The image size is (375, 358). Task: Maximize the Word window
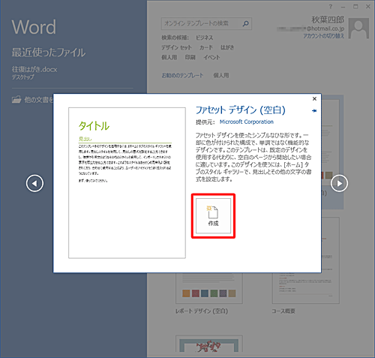[x=355, y=7]
